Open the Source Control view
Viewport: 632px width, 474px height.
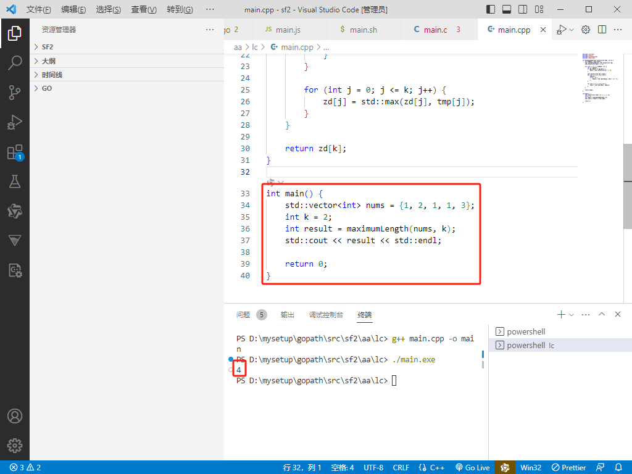pos(15,93)
